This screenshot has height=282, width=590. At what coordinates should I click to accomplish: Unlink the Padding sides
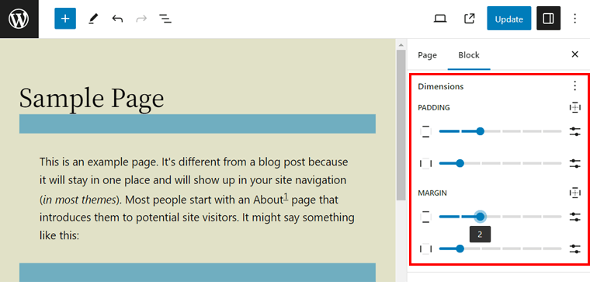(x=575, y=108)
